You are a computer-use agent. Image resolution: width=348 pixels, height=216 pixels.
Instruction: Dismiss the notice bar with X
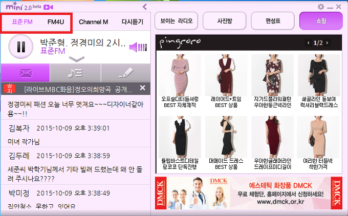pyautogui.click(x=143, y=88)
